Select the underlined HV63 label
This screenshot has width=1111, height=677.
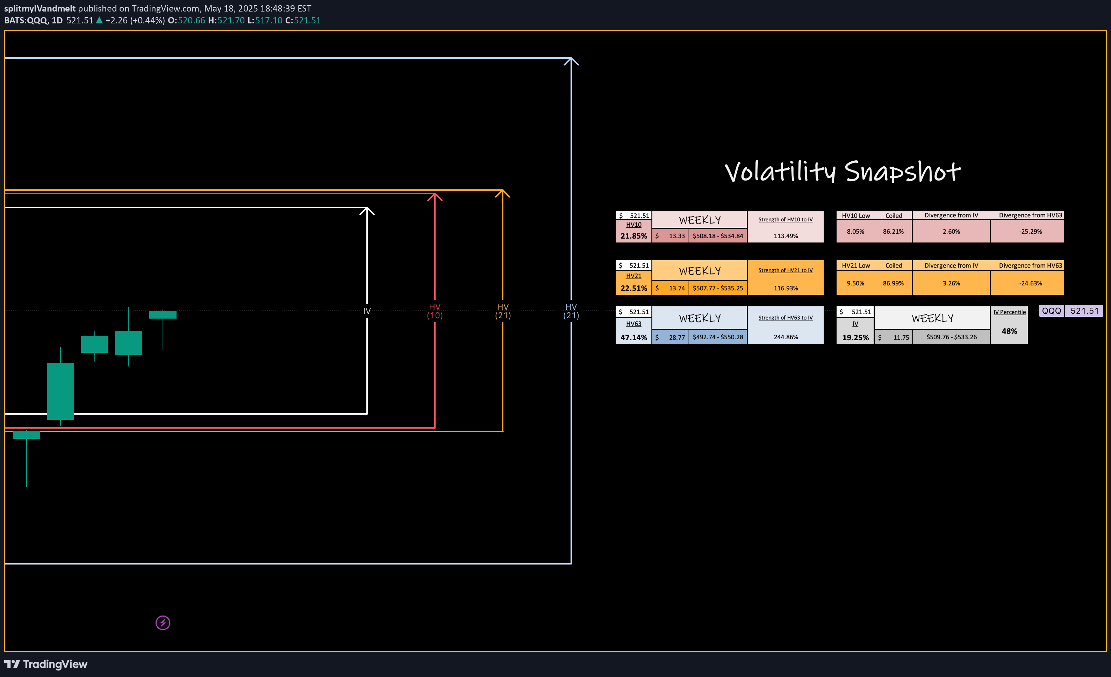(633, 324)
